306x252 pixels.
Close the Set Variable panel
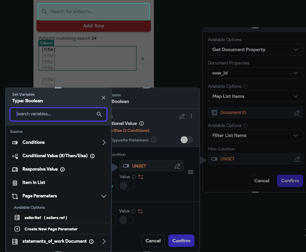click(x=104, y=98)
